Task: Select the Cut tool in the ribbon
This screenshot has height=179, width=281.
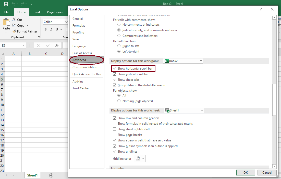Action: pos(17,20)
